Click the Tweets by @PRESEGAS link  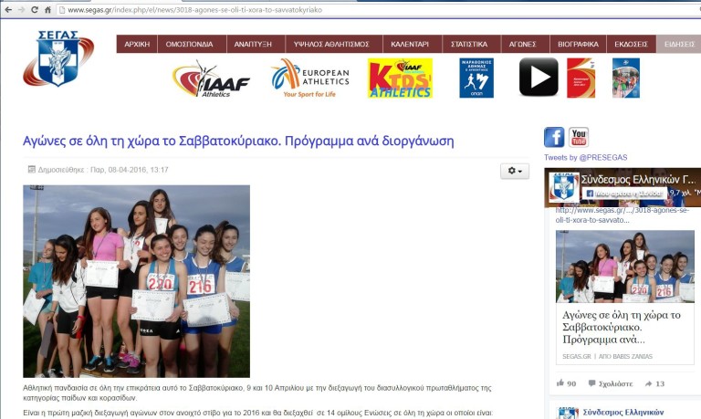pyautogui.click(x=586, y=158)
